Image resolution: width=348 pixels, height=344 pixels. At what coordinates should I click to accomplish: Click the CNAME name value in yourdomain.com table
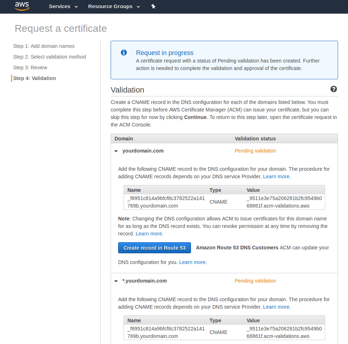[x=166, y=202]
